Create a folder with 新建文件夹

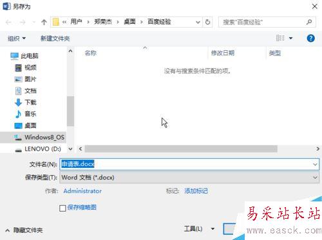click(55, 39)
